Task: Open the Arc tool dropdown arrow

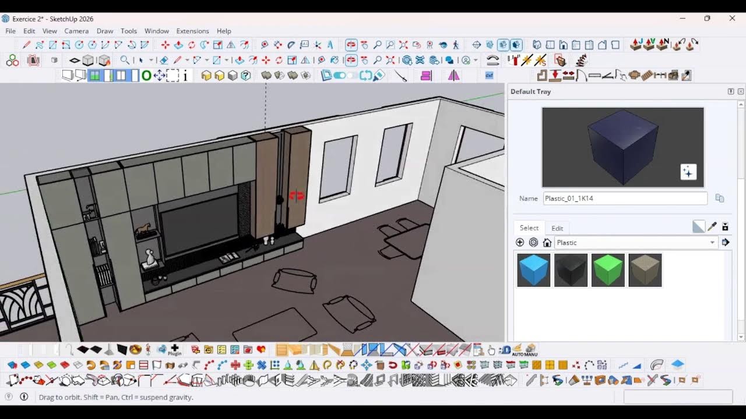Action: 207,60
